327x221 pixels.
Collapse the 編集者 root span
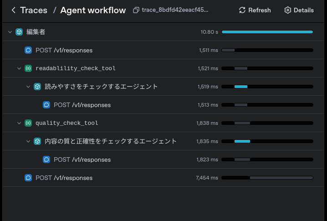pyautogui.click(x=10, y=32)
